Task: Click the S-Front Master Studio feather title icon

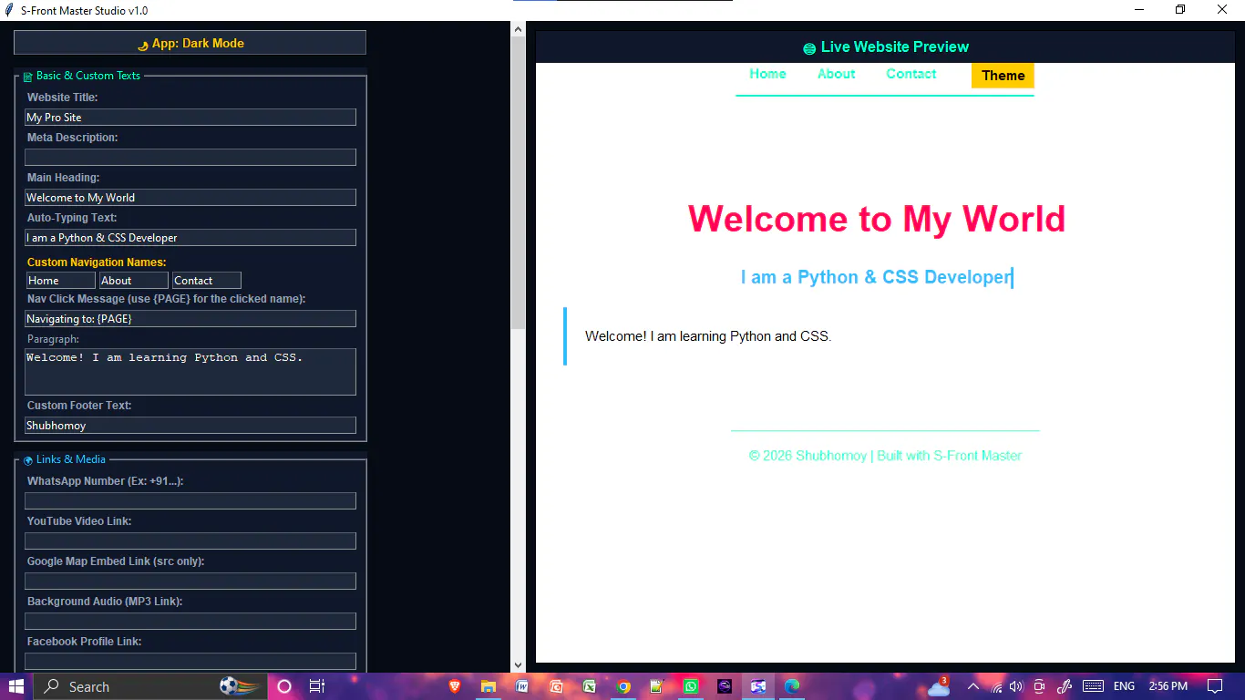Action: (x=9, y=10)
